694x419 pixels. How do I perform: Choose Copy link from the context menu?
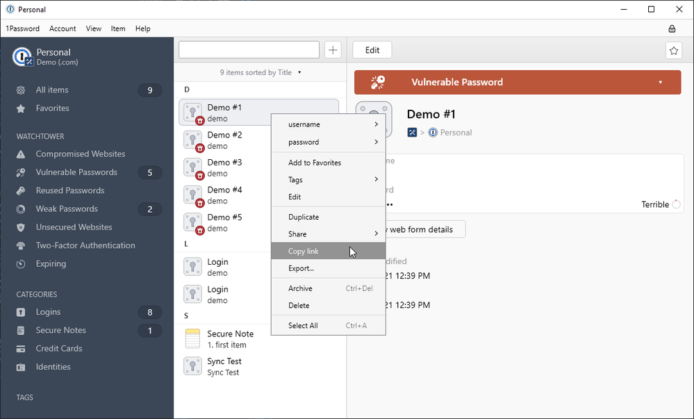coord(329,251)
